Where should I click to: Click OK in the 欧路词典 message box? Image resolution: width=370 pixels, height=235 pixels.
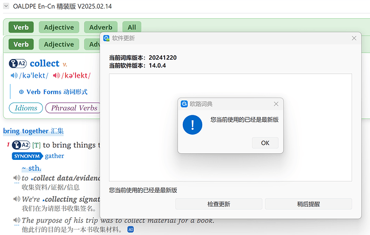pos(265,143)
